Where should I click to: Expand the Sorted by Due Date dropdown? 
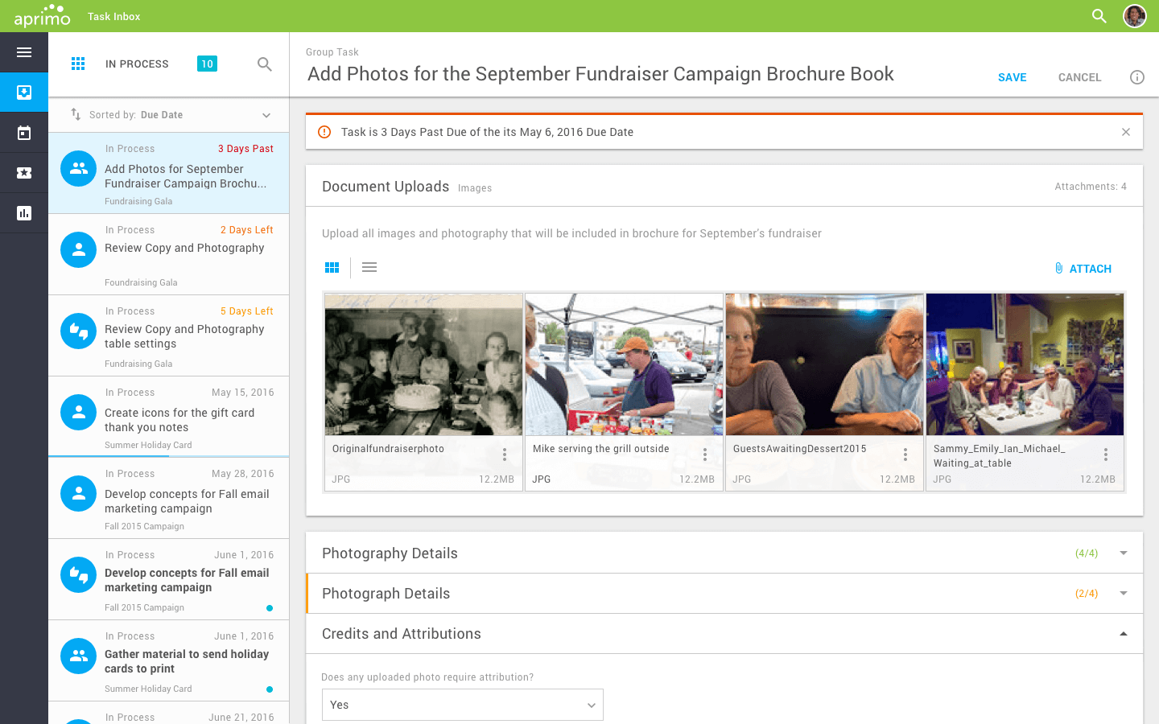coord(266,115)
